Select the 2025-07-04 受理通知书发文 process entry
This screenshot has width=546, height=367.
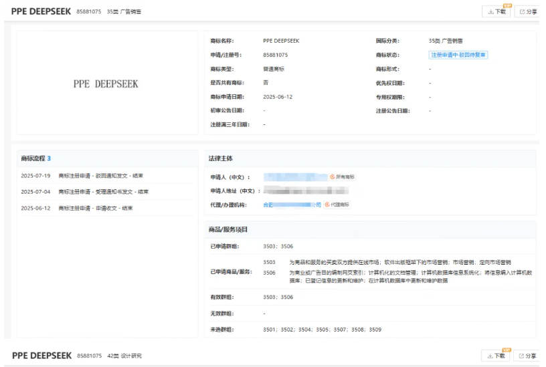pyautogui.click(x=84, y=192)
